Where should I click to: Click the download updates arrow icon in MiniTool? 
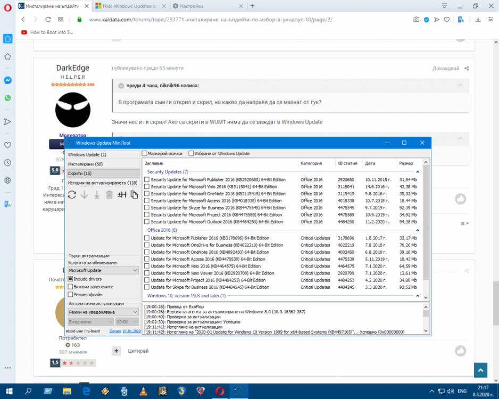pos(85,195)
